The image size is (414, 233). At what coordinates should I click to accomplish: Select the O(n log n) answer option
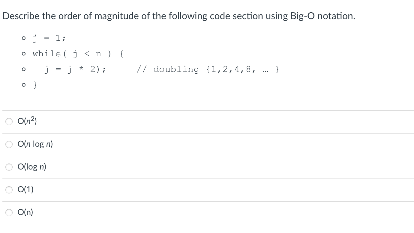9,144
